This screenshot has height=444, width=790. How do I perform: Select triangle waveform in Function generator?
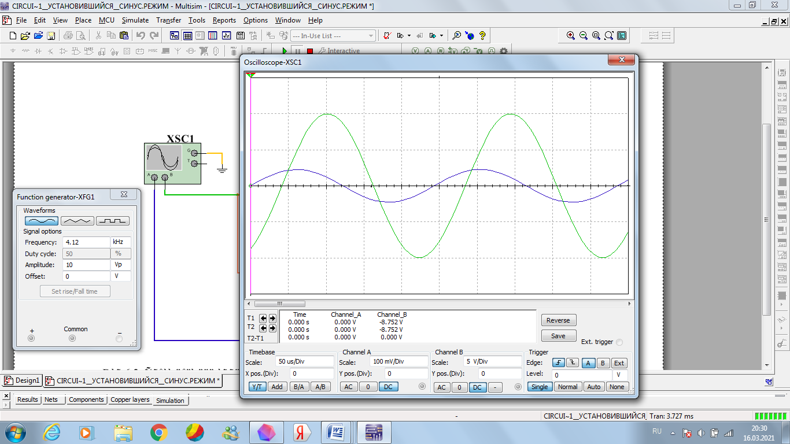click(x=77, y=221)
